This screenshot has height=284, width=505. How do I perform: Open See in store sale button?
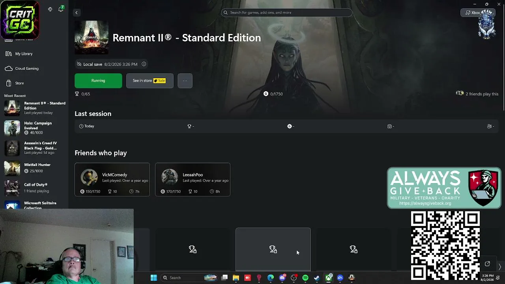pyautogui.click(x=150, y=80)
